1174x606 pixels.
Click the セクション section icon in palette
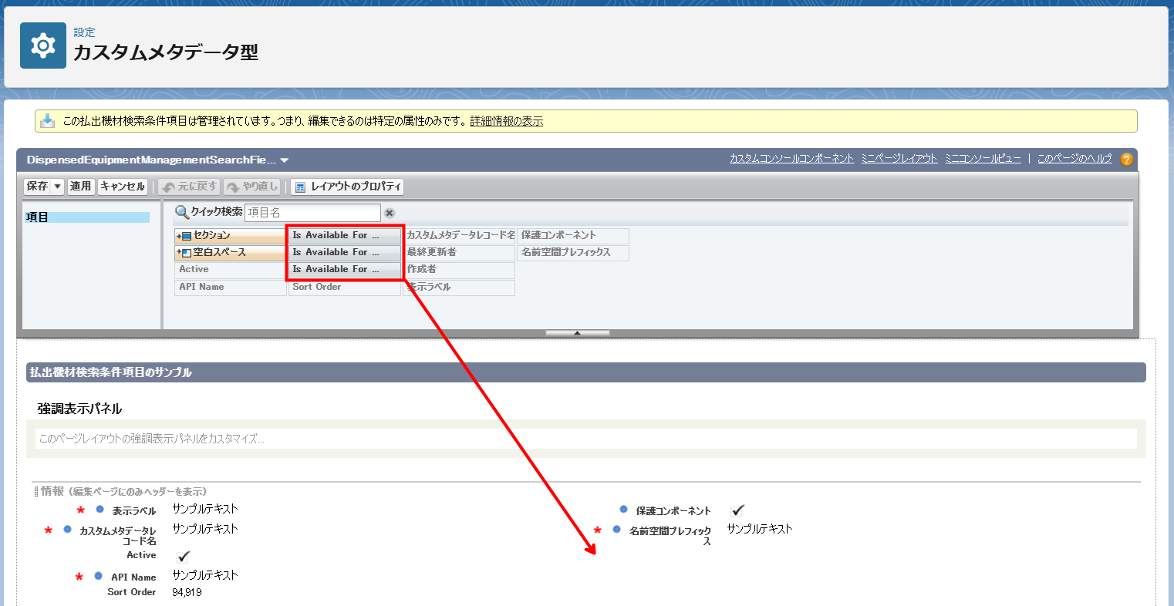pos(186,236)
